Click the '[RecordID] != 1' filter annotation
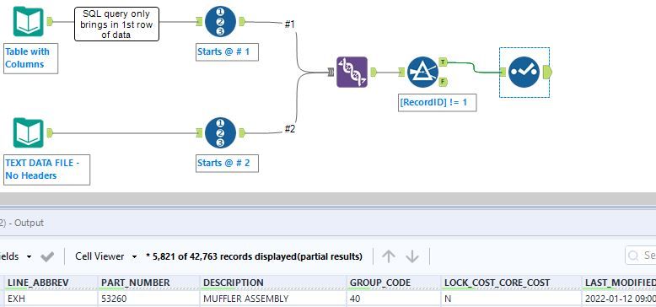The image size is (656, 307). [x=438, y=102]
